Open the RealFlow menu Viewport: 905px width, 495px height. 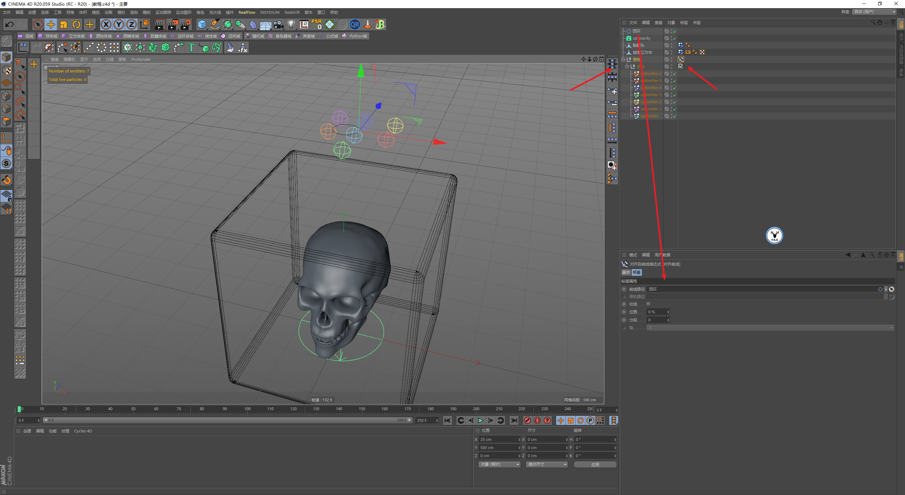tap(247, 12)
